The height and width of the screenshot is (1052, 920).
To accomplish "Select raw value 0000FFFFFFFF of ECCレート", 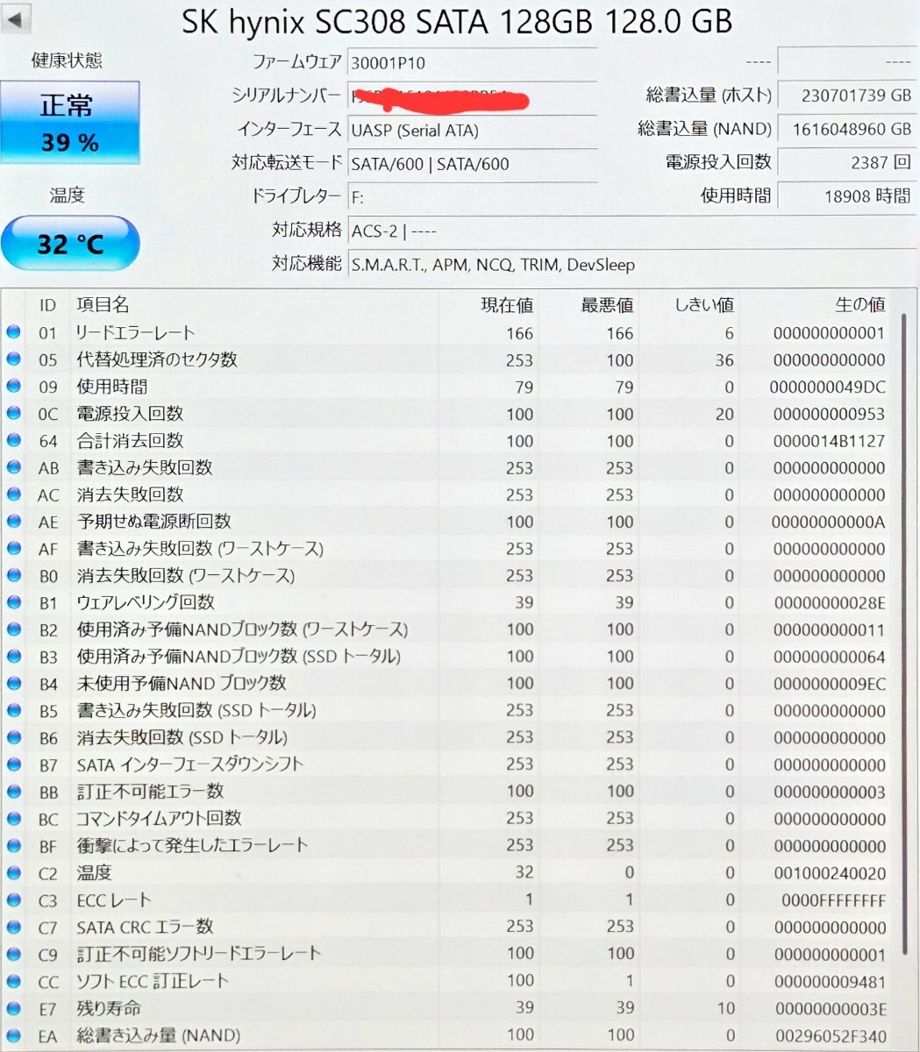I will 834,900.
